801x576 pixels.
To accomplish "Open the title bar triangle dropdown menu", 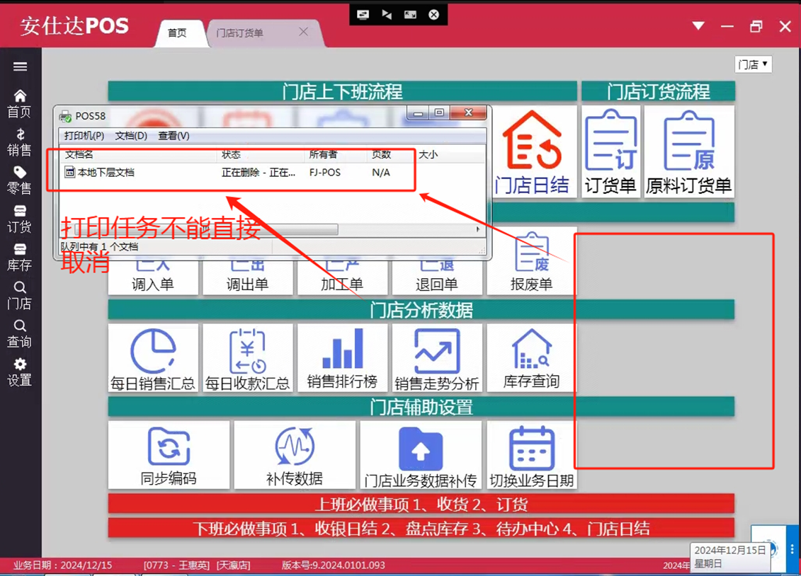I will click(698, 25).
